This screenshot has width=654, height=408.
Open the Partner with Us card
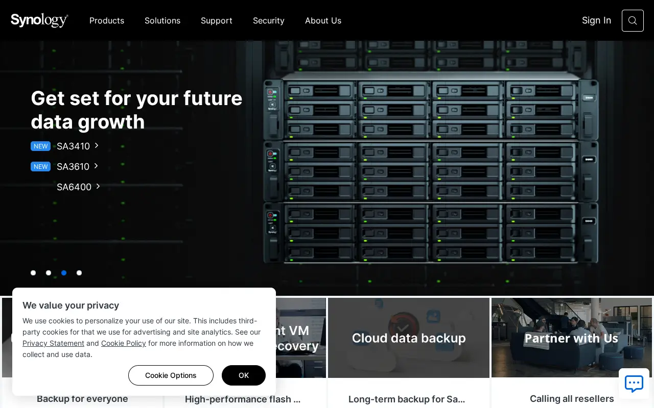click(x=572, y=338)
